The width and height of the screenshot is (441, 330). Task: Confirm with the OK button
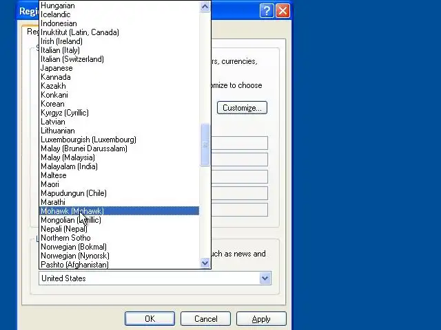click(150, 319)
